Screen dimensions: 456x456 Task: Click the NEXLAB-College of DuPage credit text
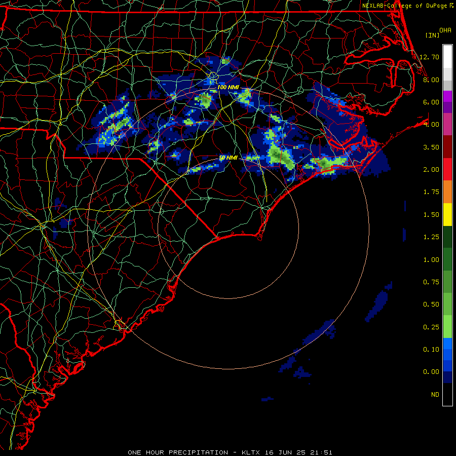click(x=404, y=6)
